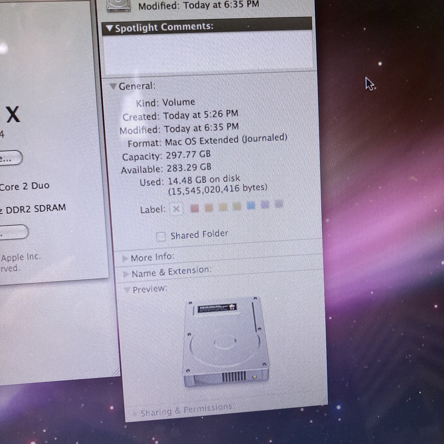
Task: Apply the green label color
Action: [x=237, y=206]
